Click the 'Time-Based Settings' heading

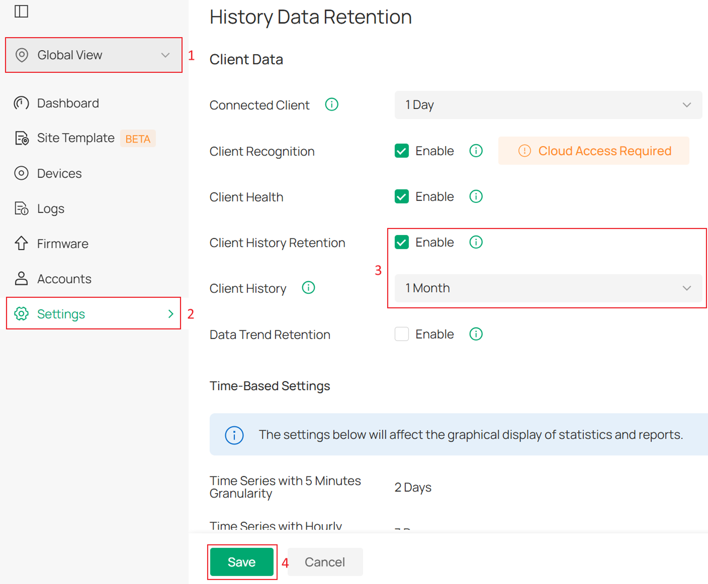tap(270, 386)
